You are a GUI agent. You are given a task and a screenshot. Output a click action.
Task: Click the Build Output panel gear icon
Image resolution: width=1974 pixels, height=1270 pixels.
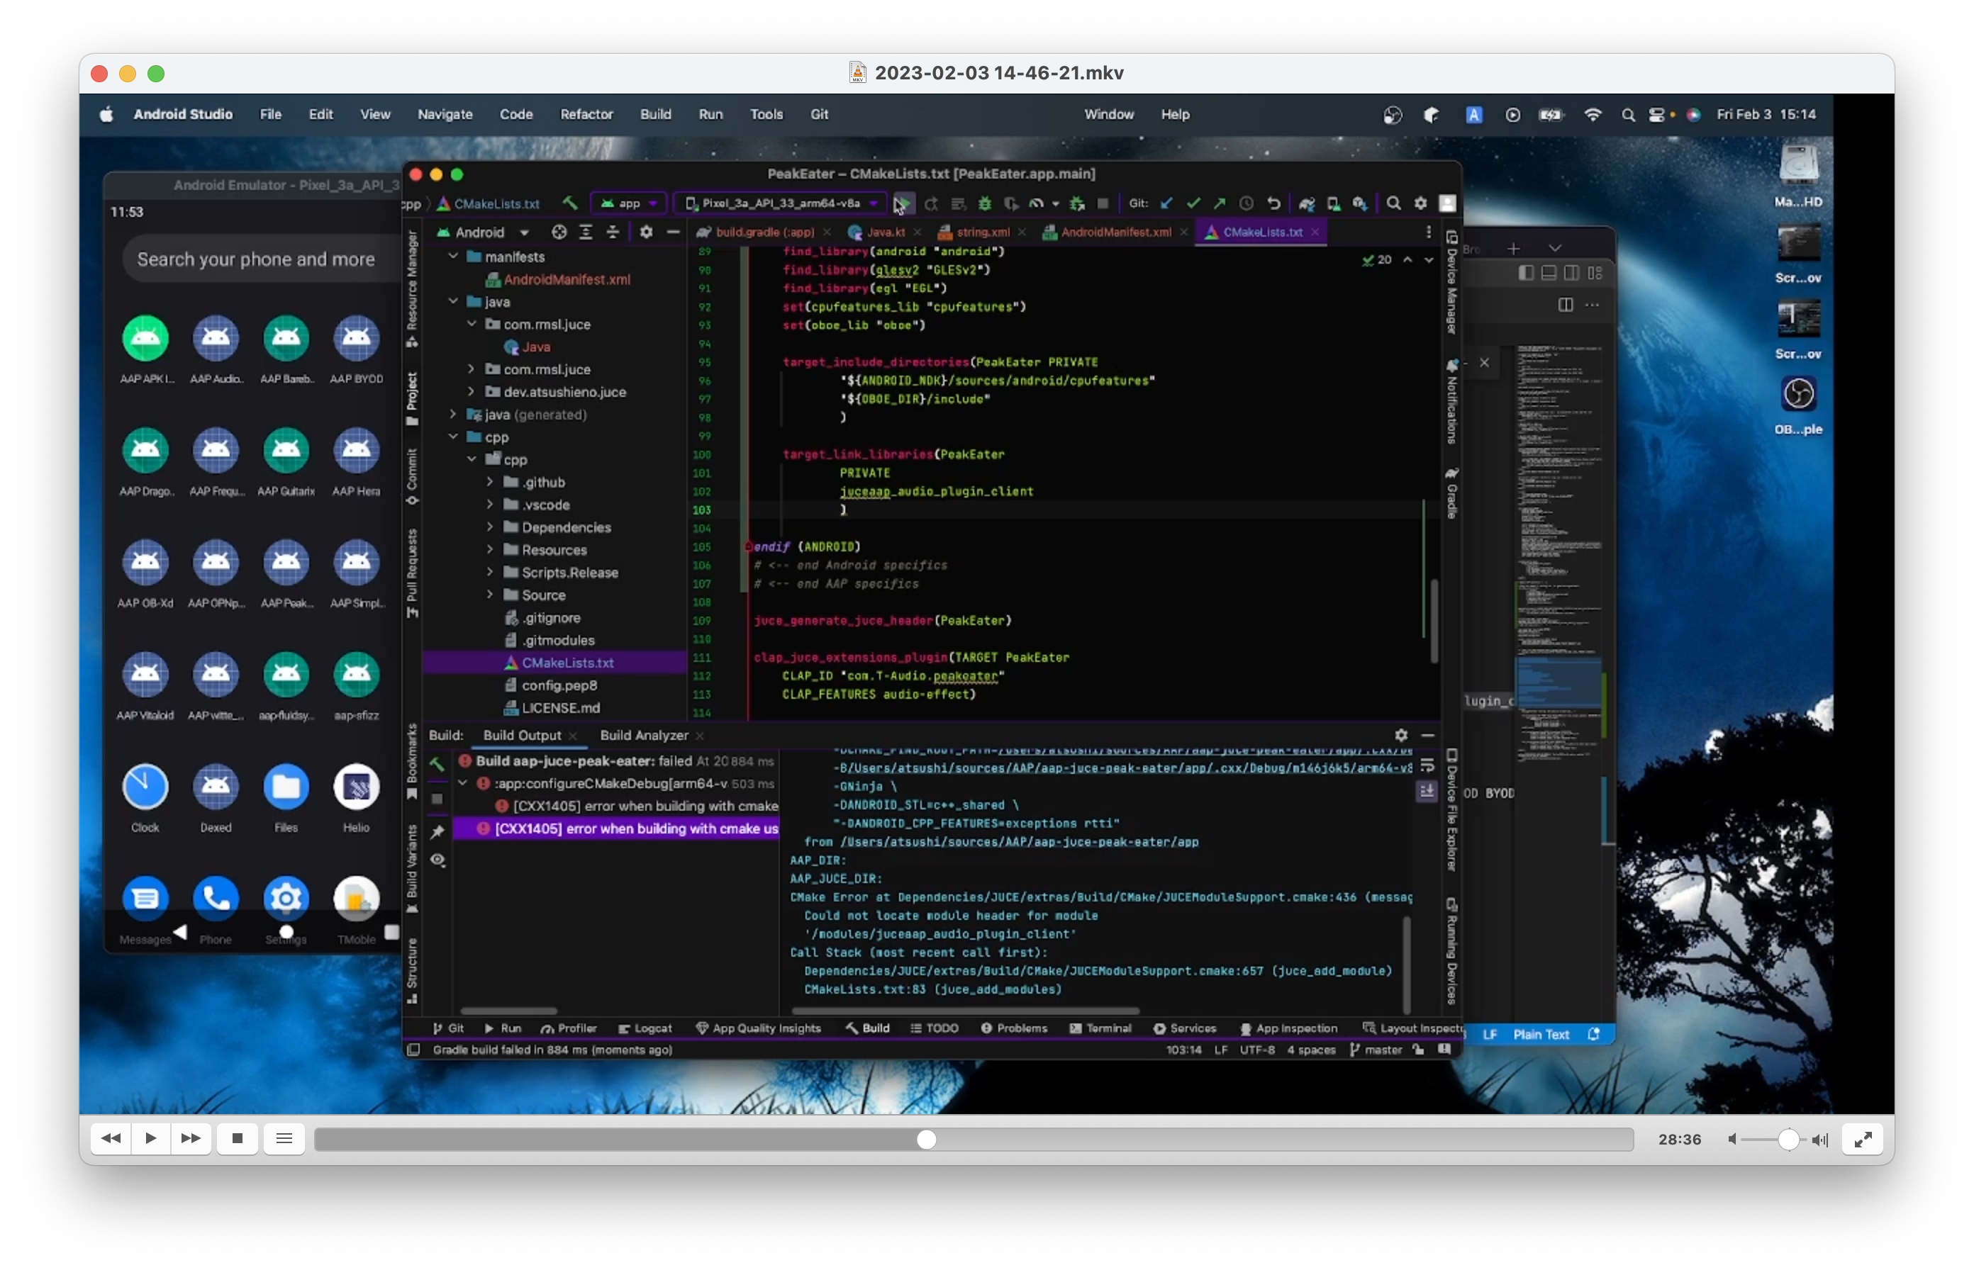1400,735
